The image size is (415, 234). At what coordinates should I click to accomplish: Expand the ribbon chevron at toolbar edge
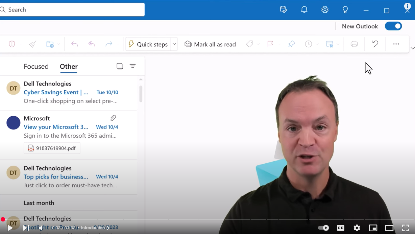coord(412,48)
